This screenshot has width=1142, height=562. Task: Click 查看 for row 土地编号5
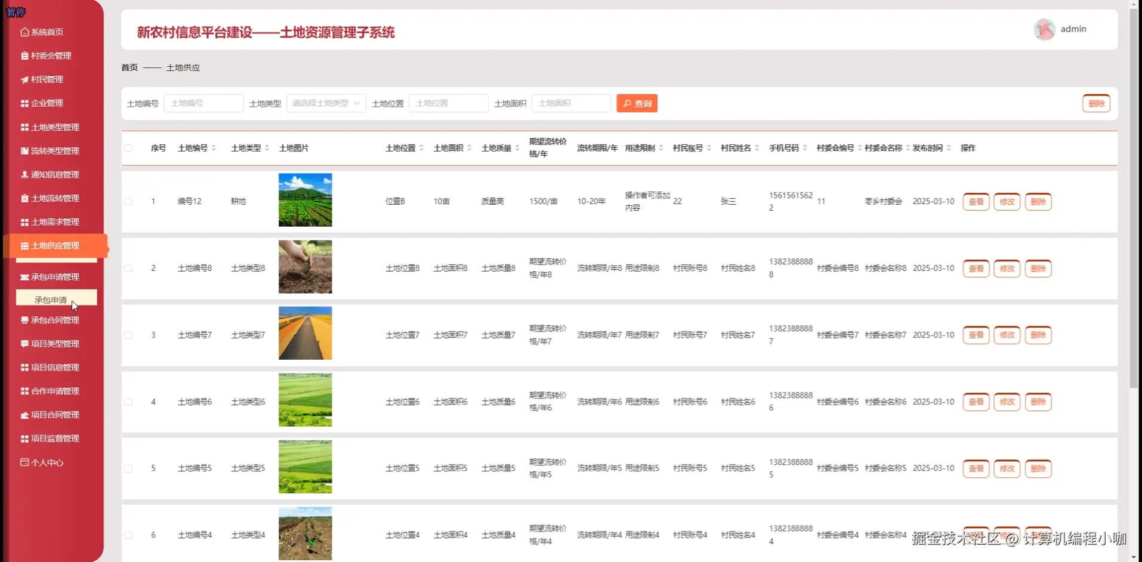[976, 468]
